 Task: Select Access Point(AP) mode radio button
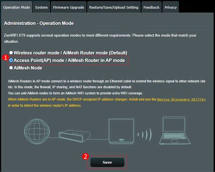tap(11, 60)
